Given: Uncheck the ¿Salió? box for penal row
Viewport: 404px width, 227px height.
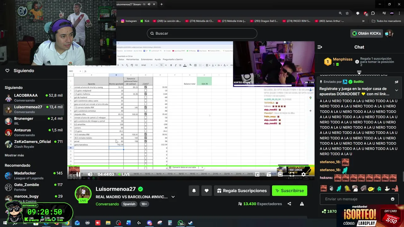Looking at the screenshot, I should click(146, 141).
